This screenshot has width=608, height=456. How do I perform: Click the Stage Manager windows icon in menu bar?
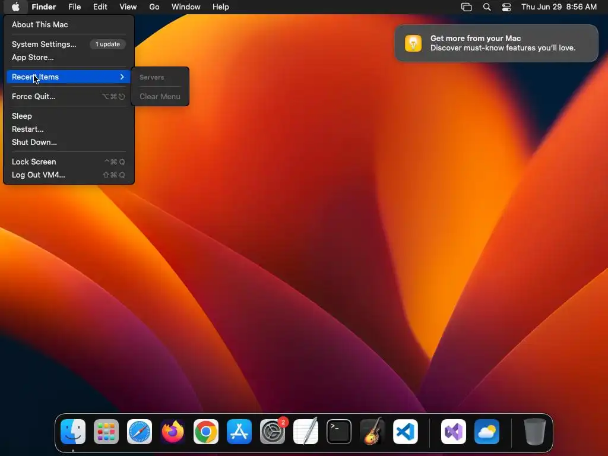467,7
